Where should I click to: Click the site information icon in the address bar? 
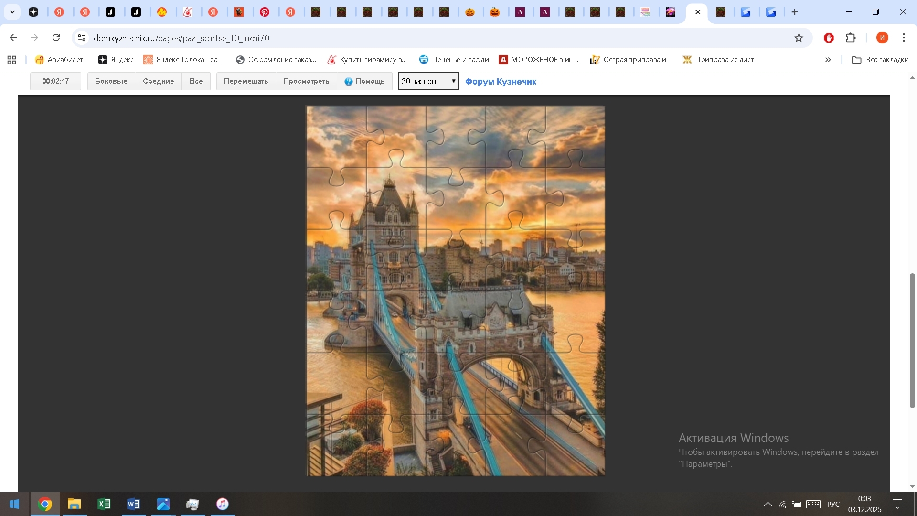82,38
